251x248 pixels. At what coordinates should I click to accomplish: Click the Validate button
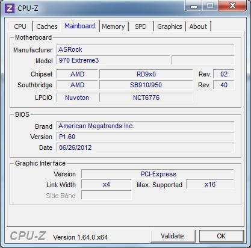(173, 236)
